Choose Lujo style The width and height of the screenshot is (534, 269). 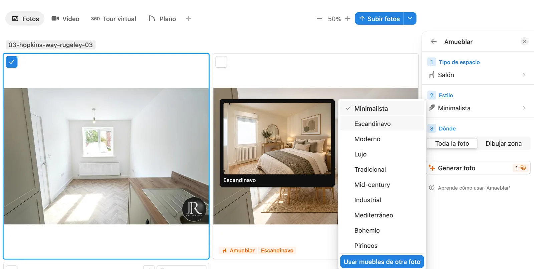coord(382,154)
